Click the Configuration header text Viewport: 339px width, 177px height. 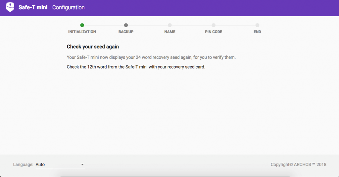pyautogui.click(x=68, y=7)
